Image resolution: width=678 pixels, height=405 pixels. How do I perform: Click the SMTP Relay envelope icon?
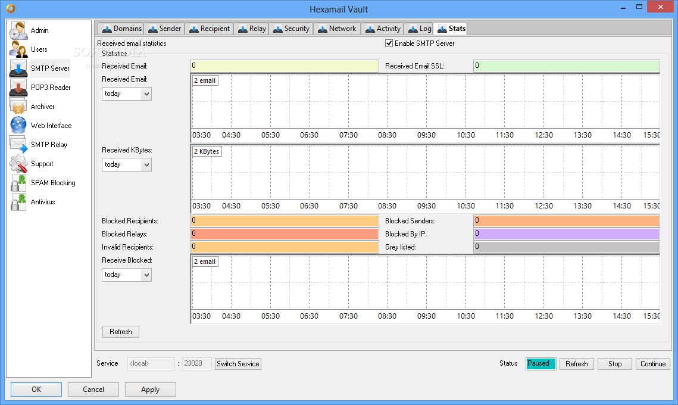tap(18, 145)
